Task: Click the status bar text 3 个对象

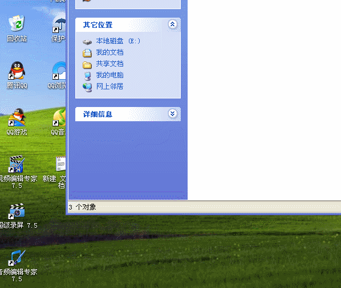Action: pyautogui.click(x=82, y=207)
